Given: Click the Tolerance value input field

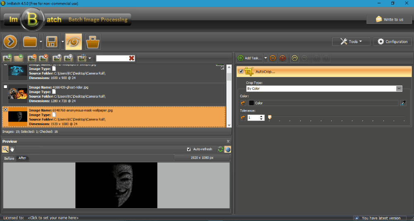Looking at the screenshot, I should click(x=253, y=118).
